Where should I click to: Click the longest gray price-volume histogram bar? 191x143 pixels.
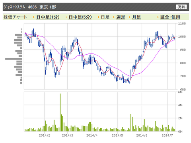click(x=14, y=59)
